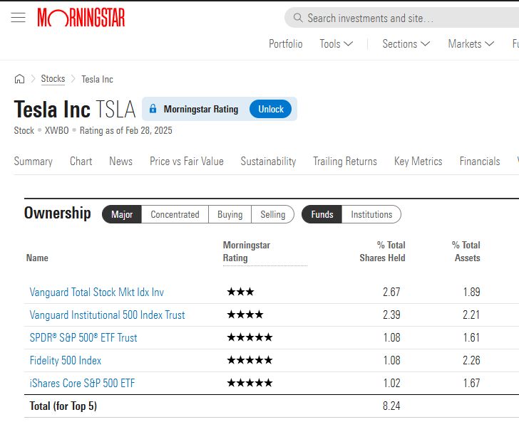Screen dimensions: 519x422
Task: Click the Morningstar Rating column header
Action: pos(247,251)
